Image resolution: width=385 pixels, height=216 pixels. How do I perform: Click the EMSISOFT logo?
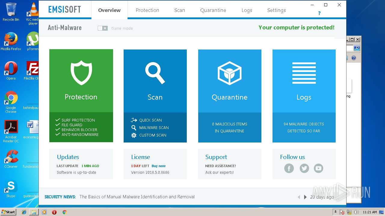coord(65,9)
